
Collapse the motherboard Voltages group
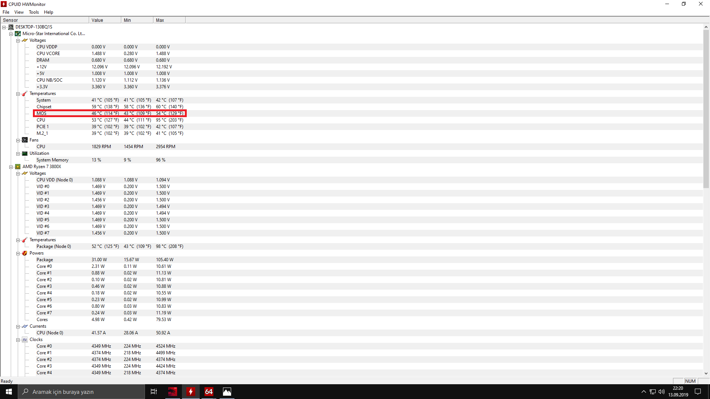[x=18, y=40]
